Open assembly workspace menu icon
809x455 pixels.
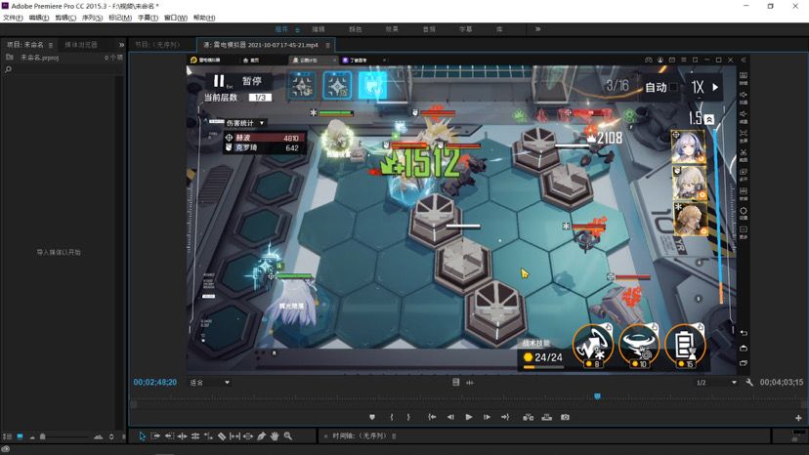click(297, 29)
